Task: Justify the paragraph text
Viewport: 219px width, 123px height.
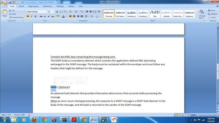Action: coord(82,16)
